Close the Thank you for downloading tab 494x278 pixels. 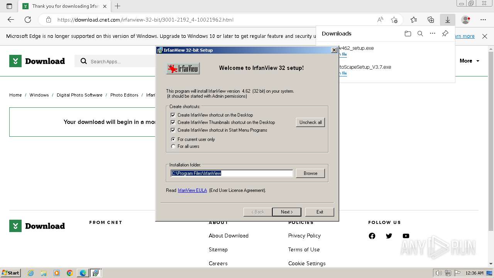(105, 6)
